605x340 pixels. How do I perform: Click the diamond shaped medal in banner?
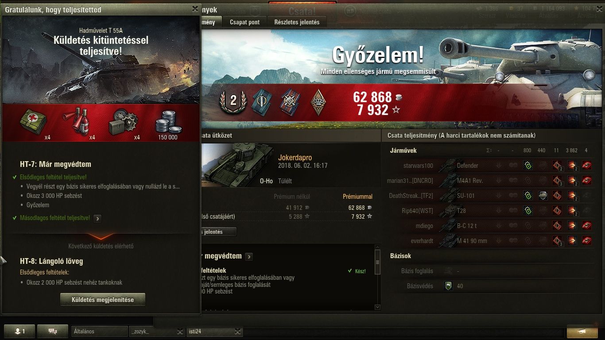318,102
